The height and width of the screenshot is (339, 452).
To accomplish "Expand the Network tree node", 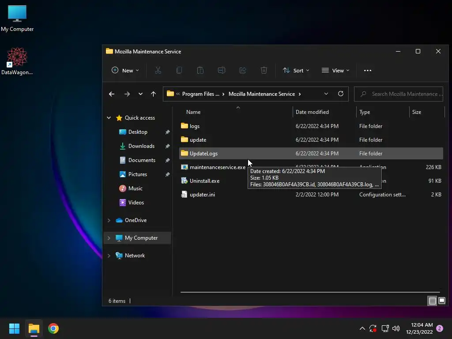I will (x=109, y=256).
